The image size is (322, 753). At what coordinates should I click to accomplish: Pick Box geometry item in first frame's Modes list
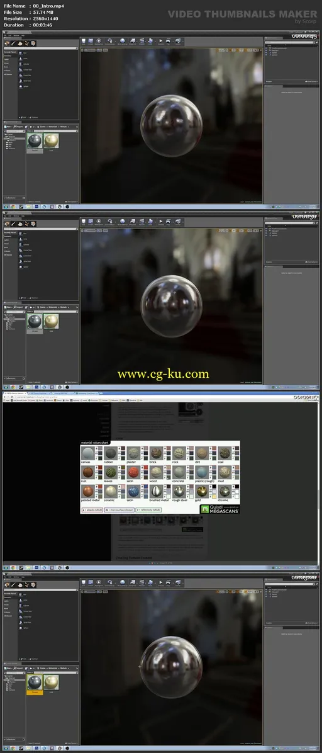pos(23,52)
